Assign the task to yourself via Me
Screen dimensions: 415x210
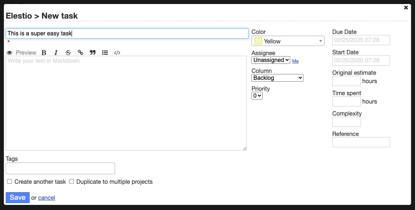(295, 61)
